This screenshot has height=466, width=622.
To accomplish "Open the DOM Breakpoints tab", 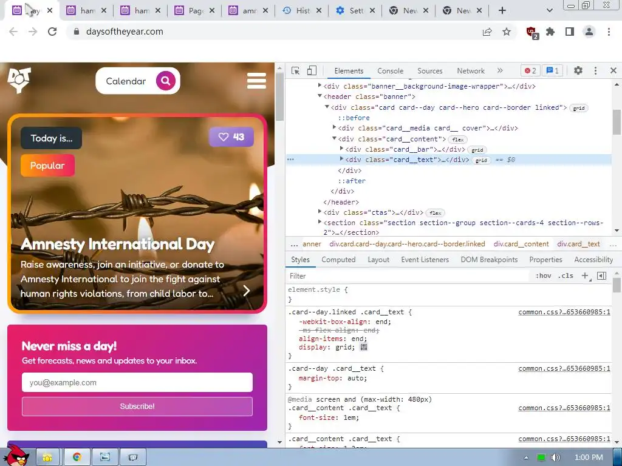I will click(x=489, y=260).
